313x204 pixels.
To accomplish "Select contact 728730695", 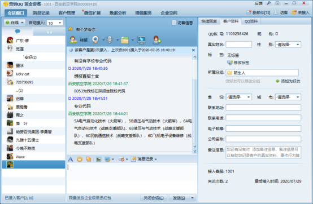I will pos(33,82).
